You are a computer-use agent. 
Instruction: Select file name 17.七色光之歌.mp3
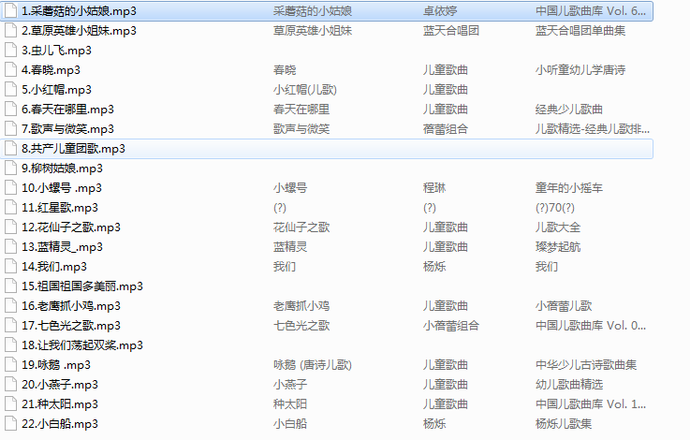tap(71, 326)
